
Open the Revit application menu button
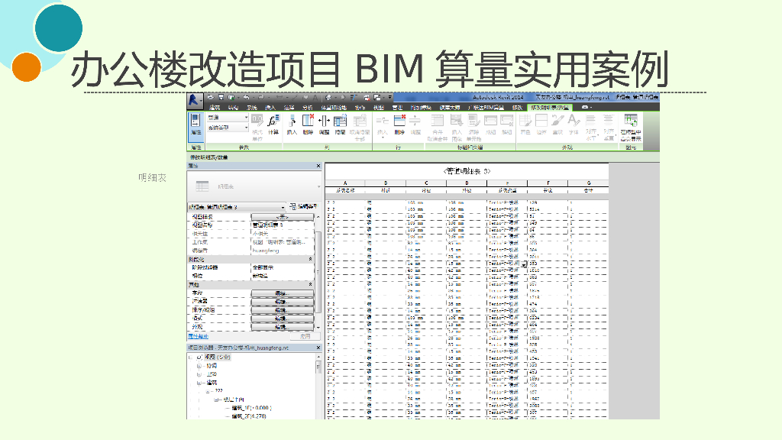[195, 100]
